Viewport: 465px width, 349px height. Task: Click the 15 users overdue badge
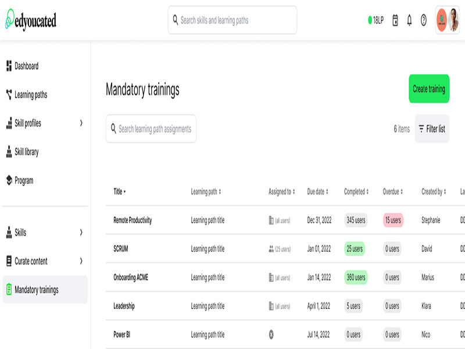pos(393,220)
